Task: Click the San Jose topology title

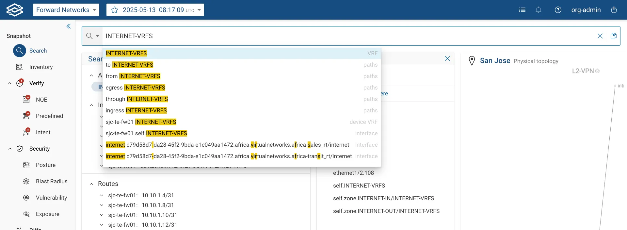Action: 495,61
